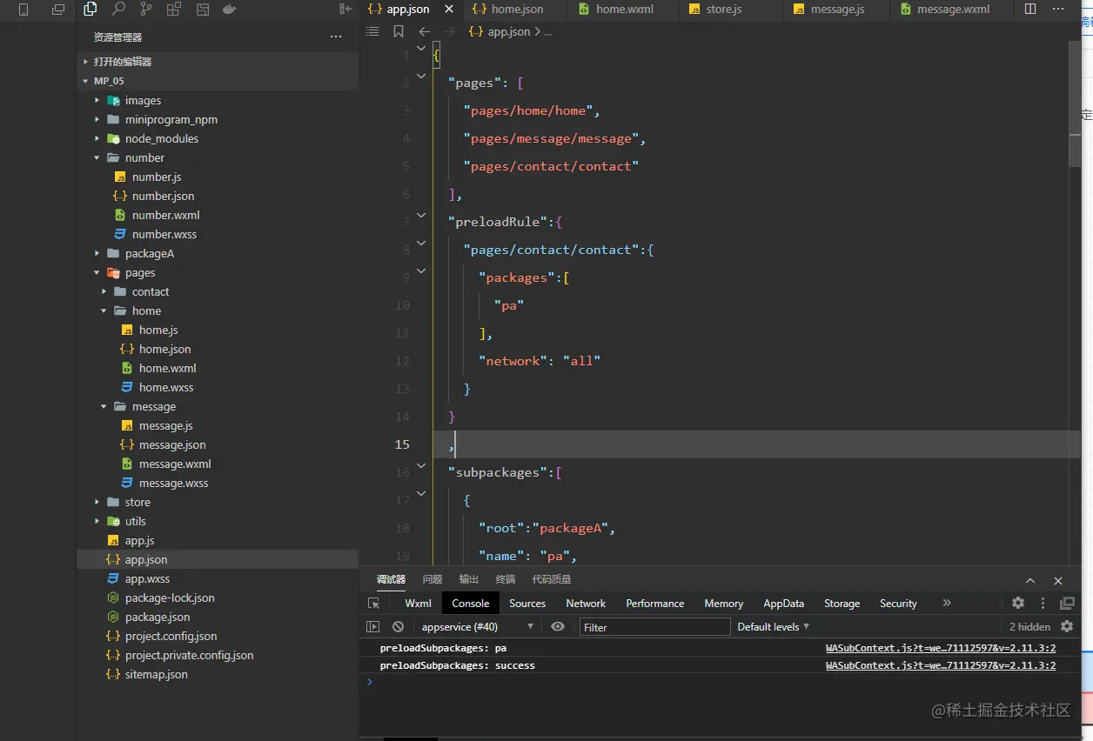The image size is (1093, 741).
Task: Show the console sidebar panel icon
Action: [372, 626]
